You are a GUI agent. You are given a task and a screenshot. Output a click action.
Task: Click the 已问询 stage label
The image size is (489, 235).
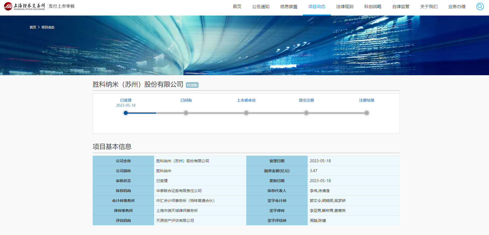click(x=186, y=100)
